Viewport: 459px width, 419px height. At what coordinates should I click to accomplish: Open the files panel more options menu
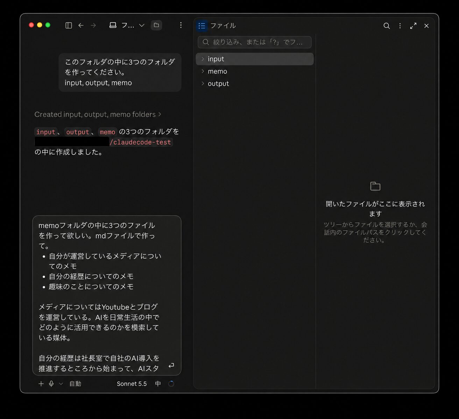(400, 26)
